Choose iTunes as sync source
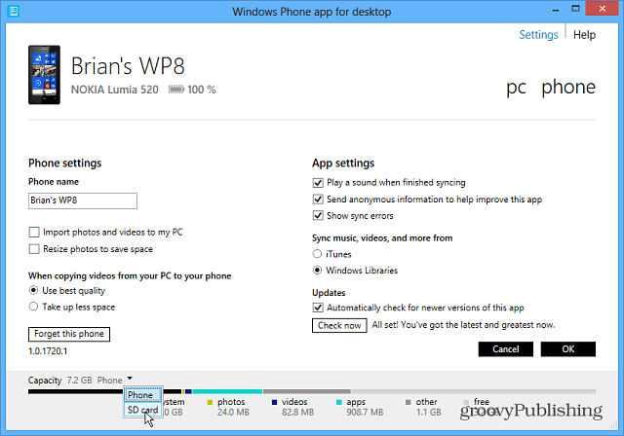 click(x=317, y=254)
